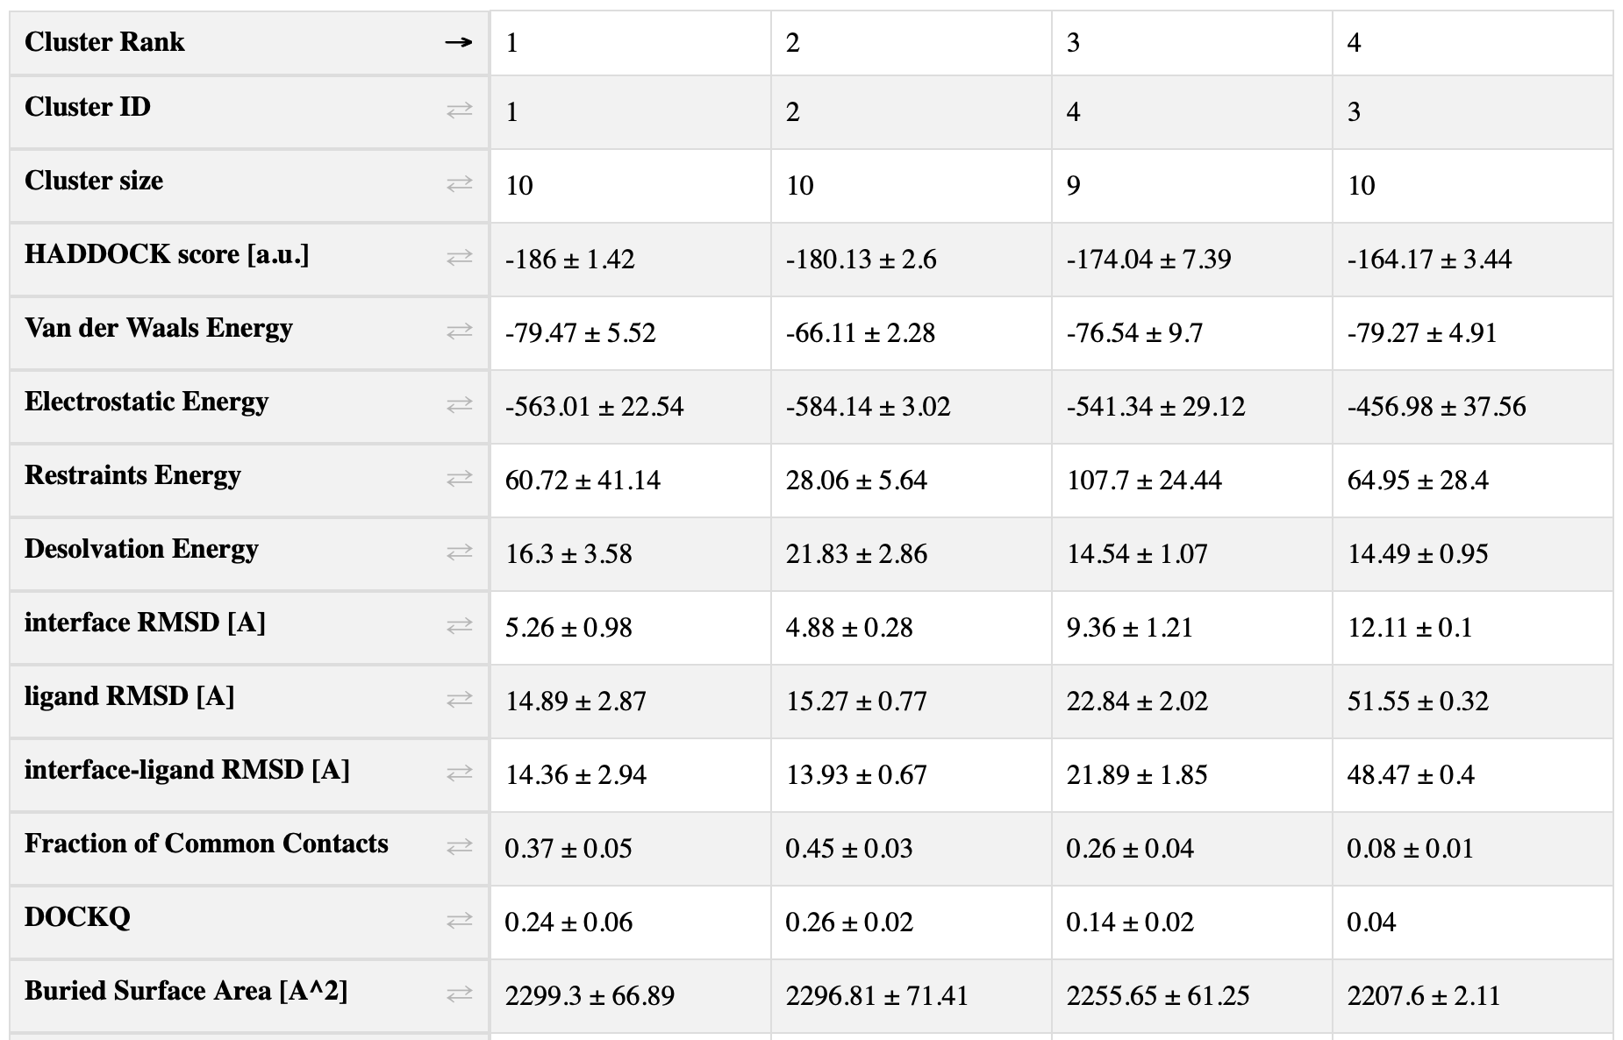Sort by DOCKQ swap icon
This screenshot has width=1623, height=1040.
pos(459,921)
